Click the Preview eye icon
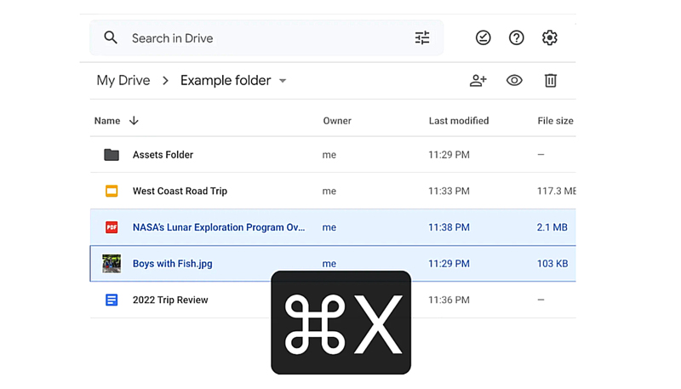Screen dimensions: 681x389 pyautogui.click(x=514, y=80)
